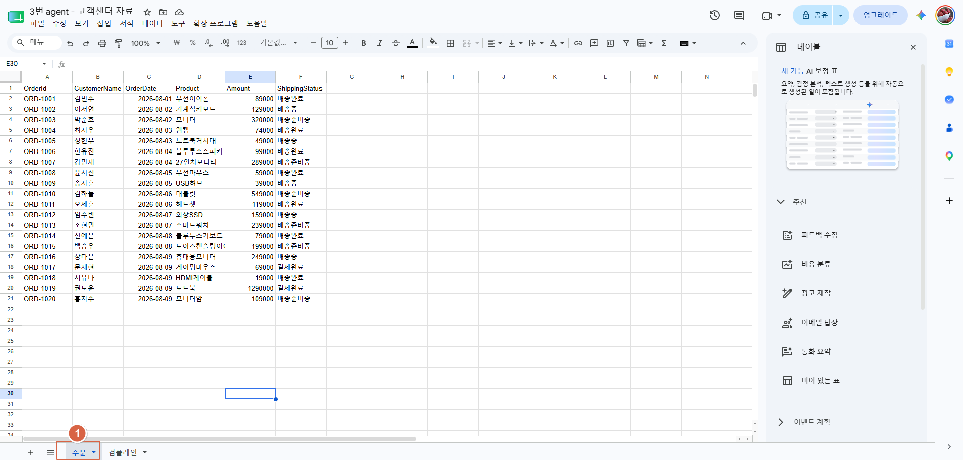The width and height of the screenshot is (963, 460).
Task: Open all comments panel icon
Action: (x=739, y=15)
